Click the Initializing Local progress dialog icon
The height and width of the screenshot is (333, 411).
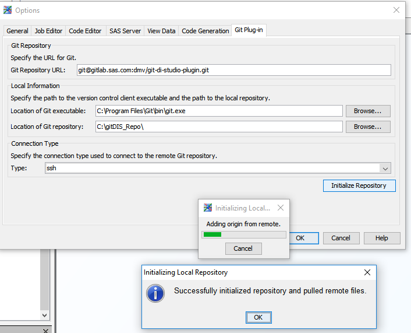coord(208,208)
